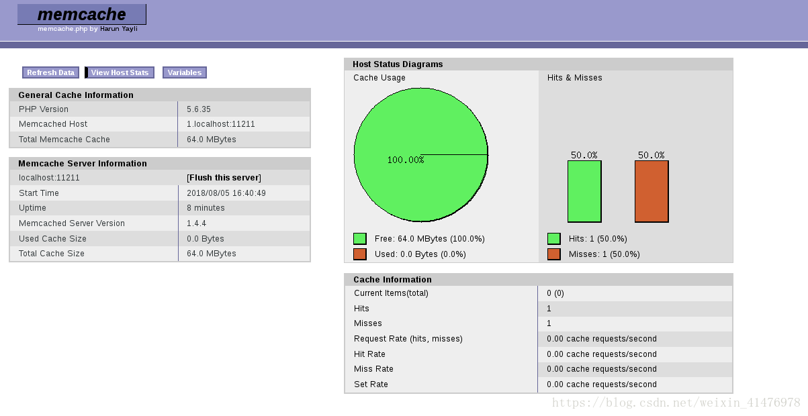The image size is (808, 416).
Task: Click Current Items(total) row label
Action: 391,293
